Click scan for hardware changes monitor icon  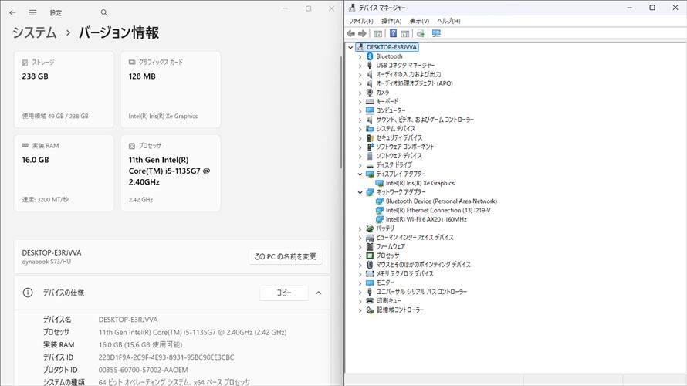436,33
